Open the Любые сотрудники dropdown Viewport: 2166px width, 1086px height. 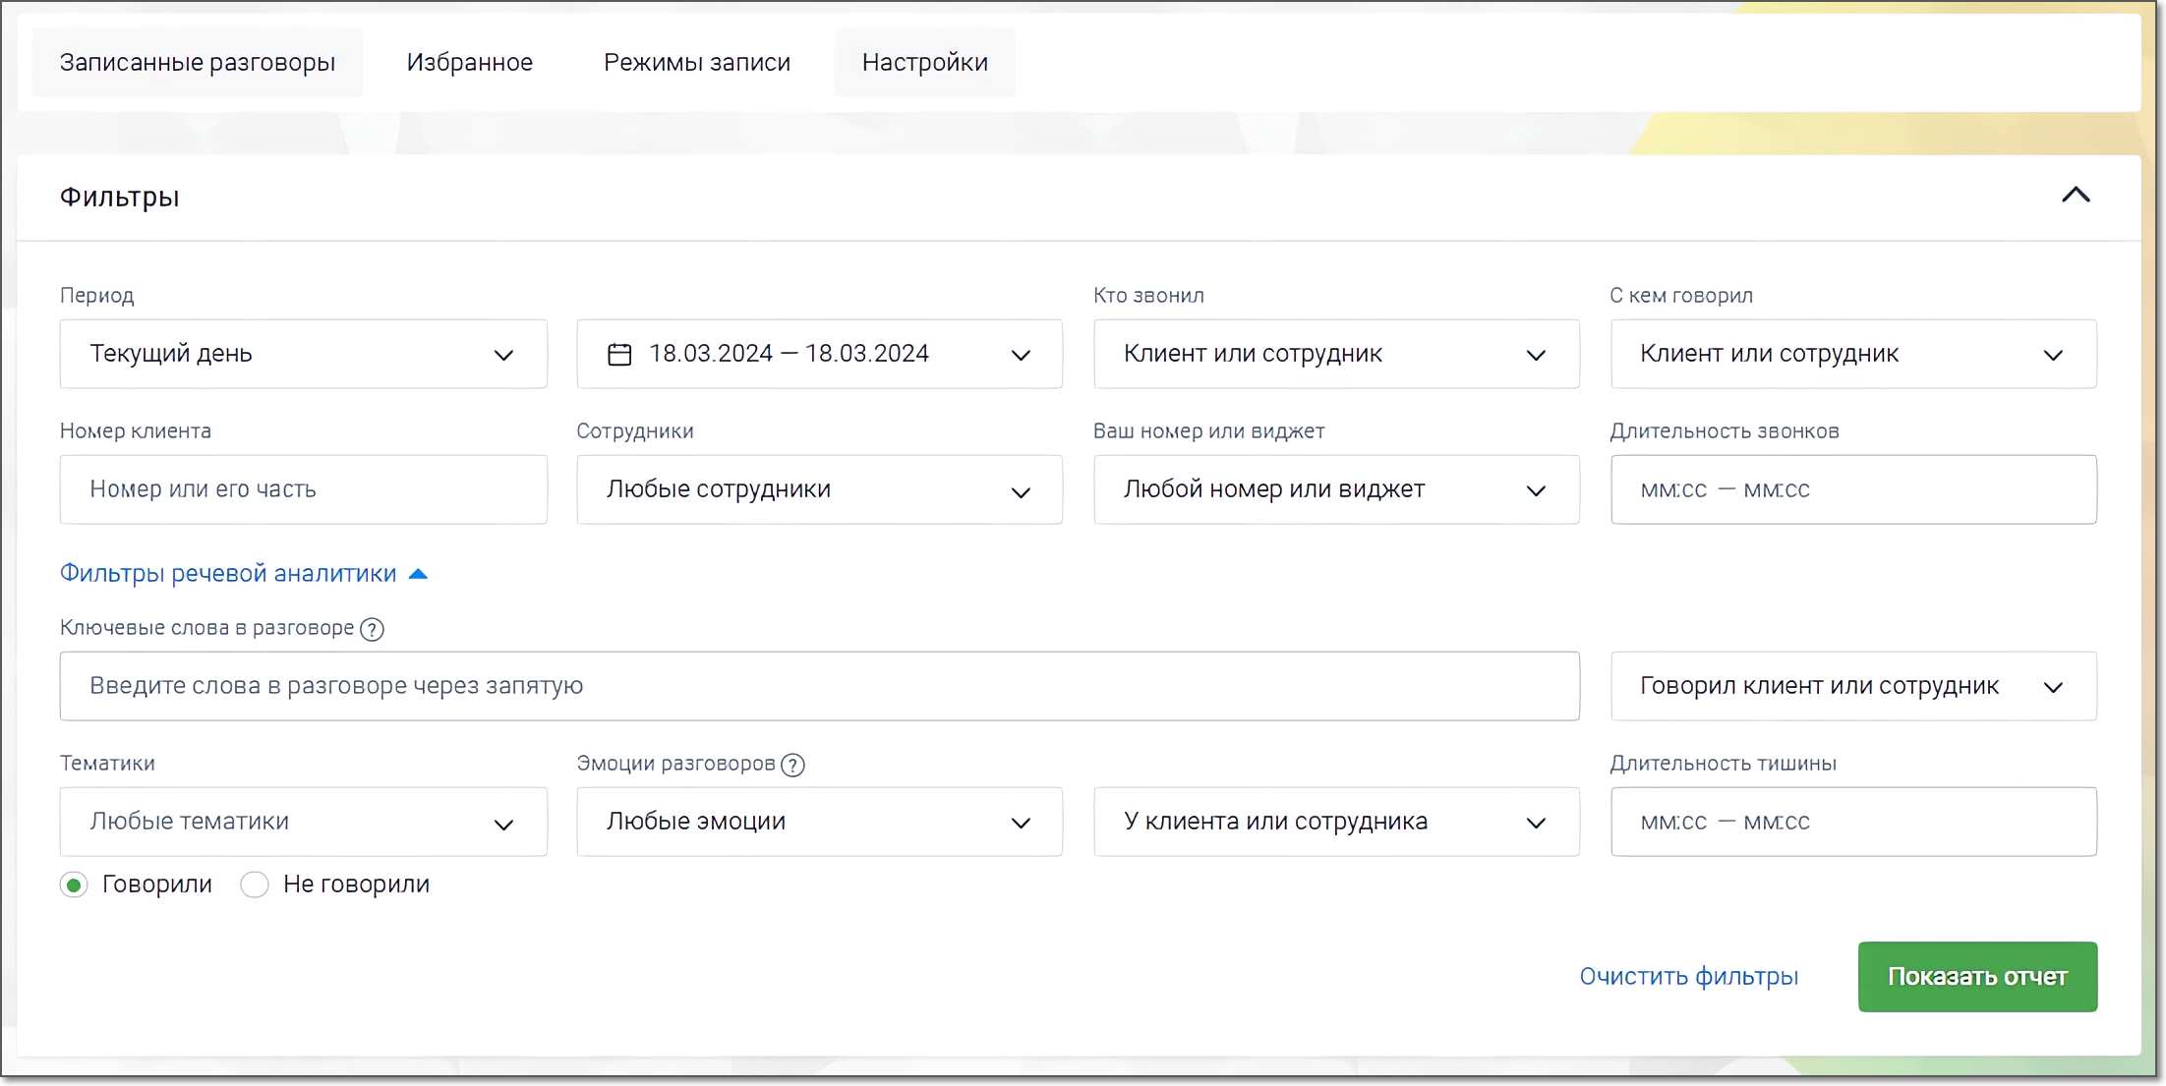pos(819,489)
